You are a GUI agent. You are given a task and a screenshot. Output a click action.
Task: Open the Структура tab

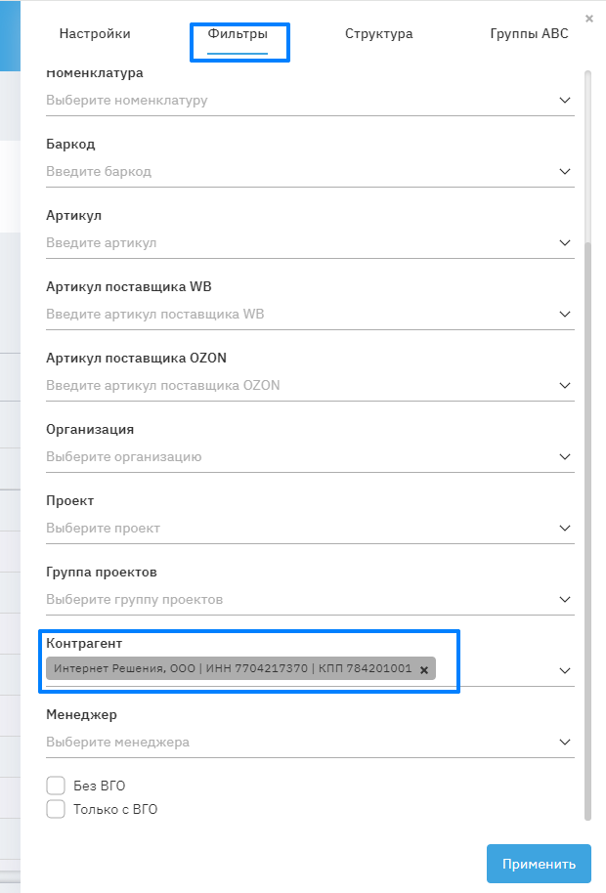tap(378, 34)
